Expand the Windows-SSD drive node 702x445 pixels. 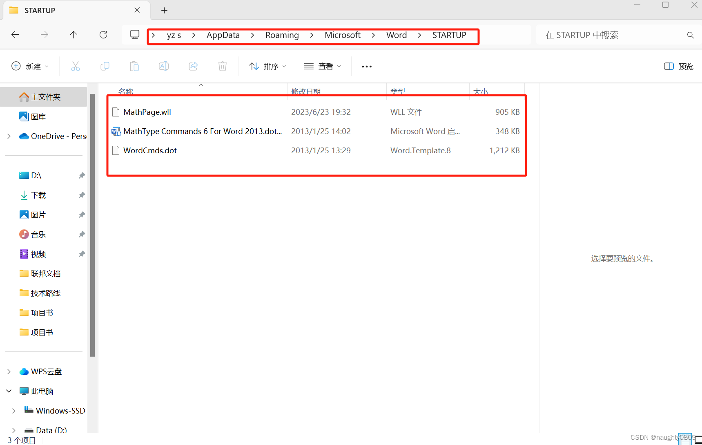tap(14, 411)
